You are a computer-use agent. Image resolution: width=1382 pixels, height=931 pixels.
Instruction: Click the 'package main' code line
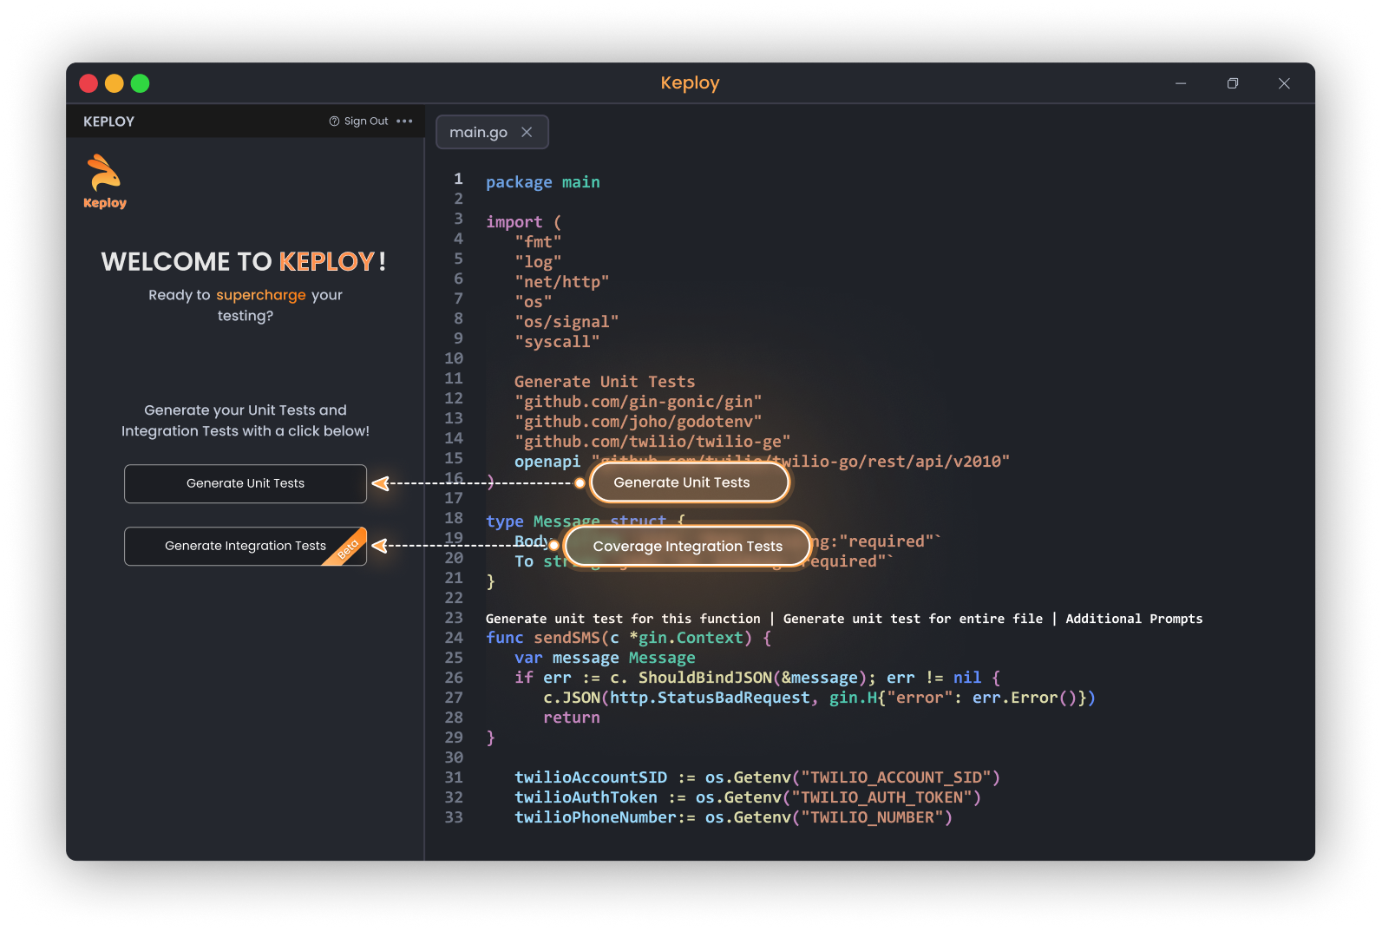[543, 182]
